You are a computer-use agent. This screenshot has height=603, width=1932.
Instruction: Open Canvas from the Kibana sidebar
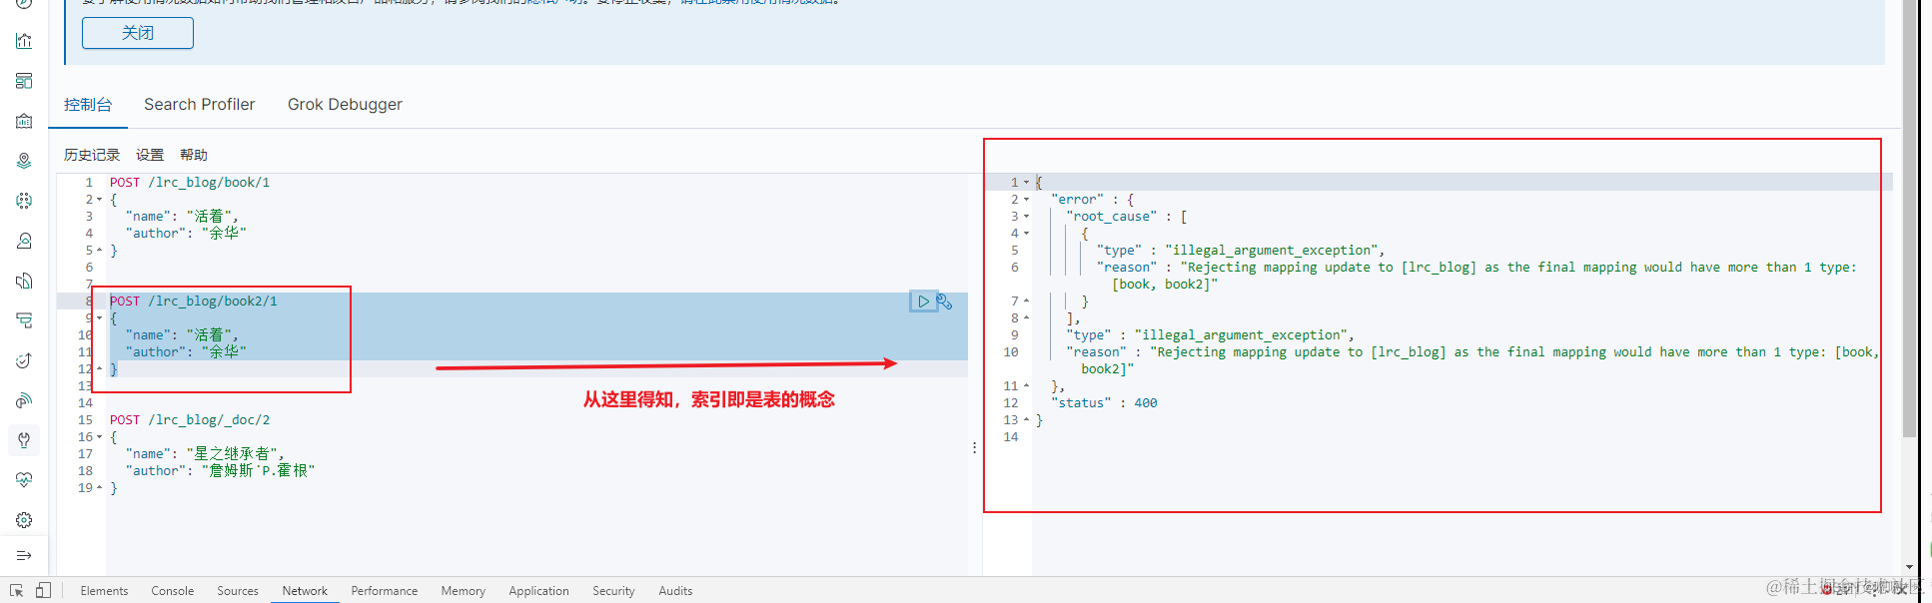[24, 121]
